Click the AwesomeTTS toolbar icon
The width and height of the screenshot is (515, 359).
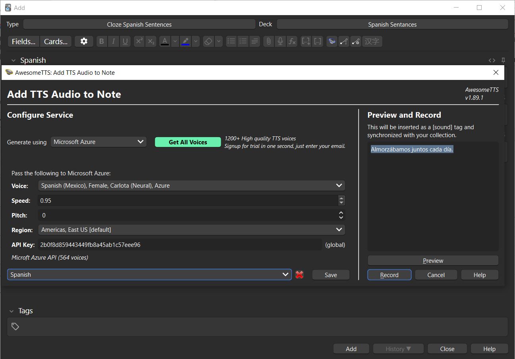332,41
